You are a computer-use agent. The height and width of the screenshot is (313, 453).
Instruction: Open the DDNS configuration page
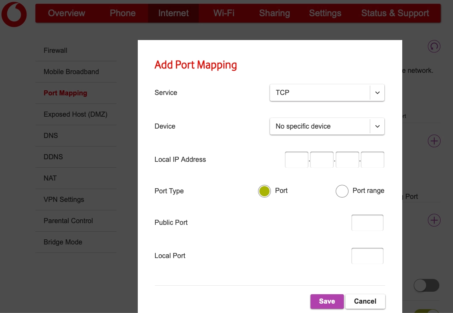point(53,157)
